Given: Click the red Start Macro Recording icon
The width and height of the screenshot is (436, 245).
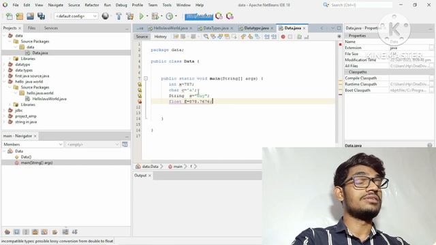Looking at the screenshot, I should coord(283,37).
